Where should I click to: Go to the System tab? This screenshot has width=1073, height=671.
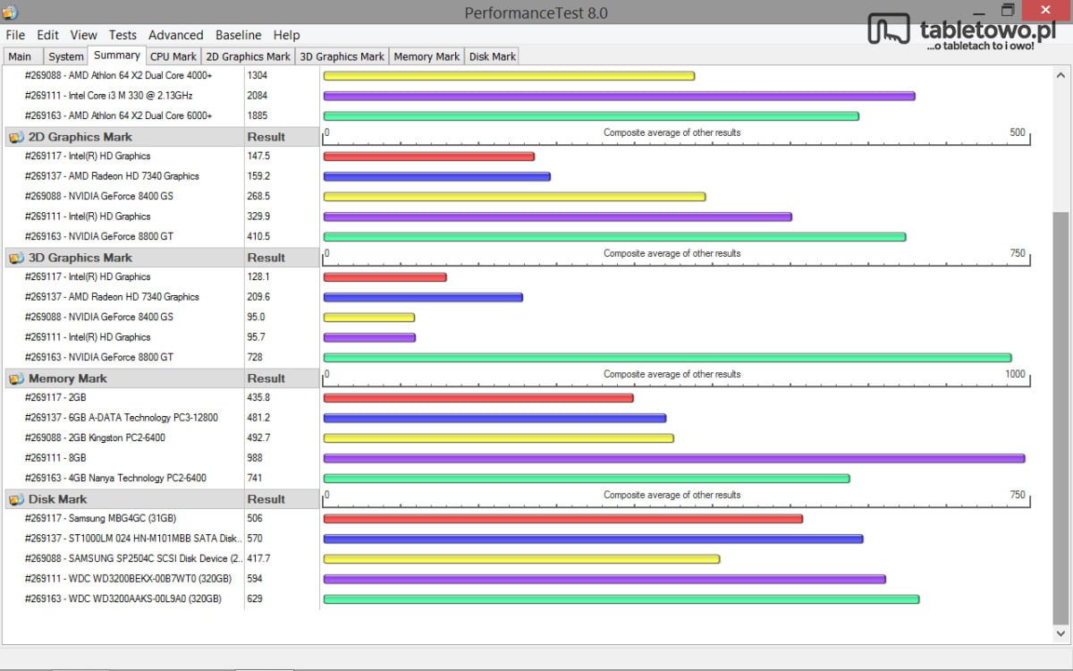[66, 56]
